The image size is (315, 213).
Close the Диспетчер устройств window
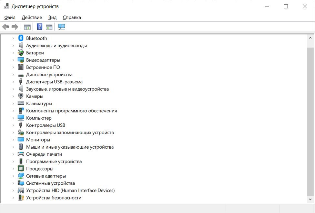[x=305, y=6]
